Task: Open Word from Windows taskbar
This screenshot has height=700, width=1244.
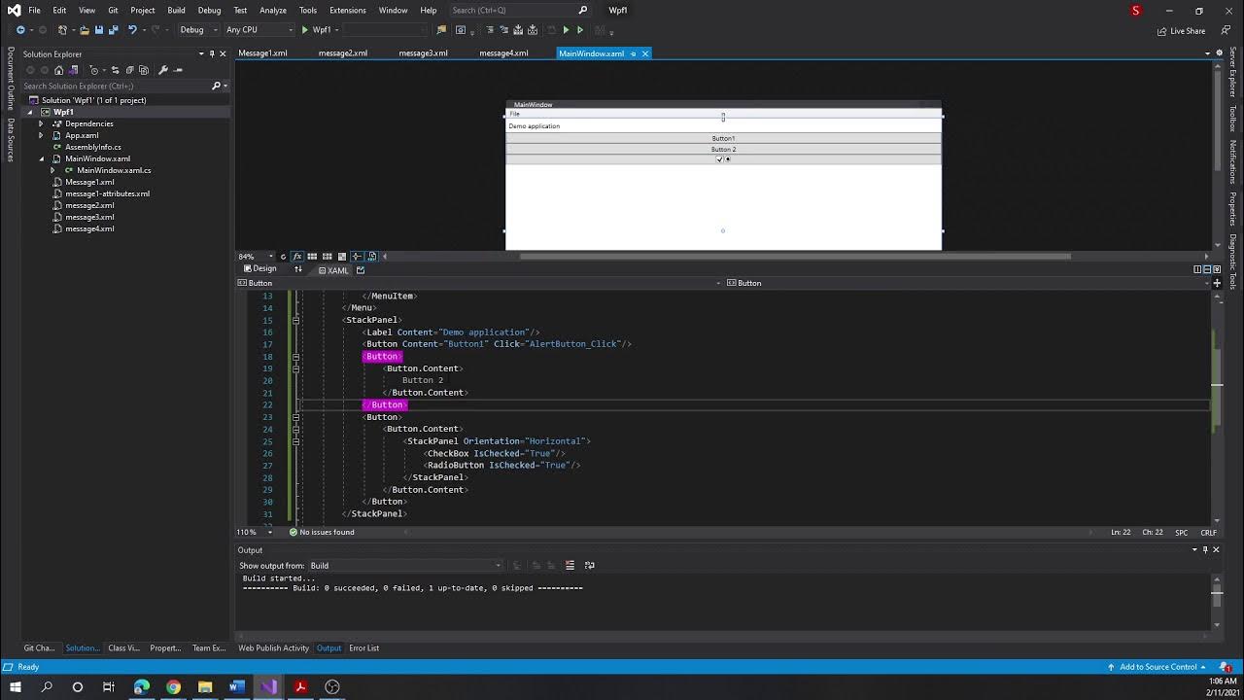Action: tap(236, 686)
